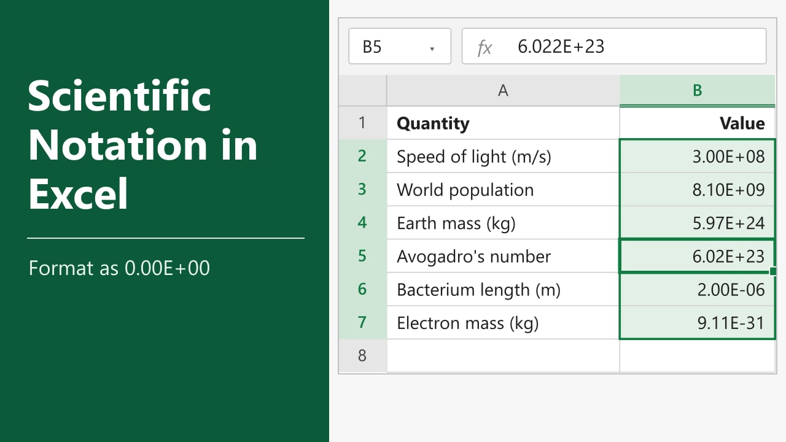The height and width of the screenshot is (442, 786).
Task: Select row 2 header
Action: click(x=363, y=156)
